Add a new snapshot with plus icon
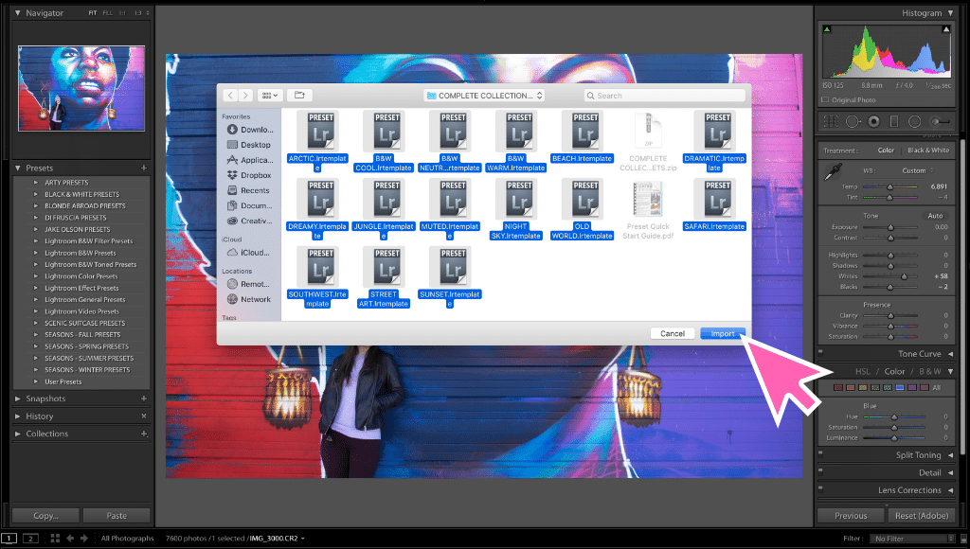 (144, 398)
